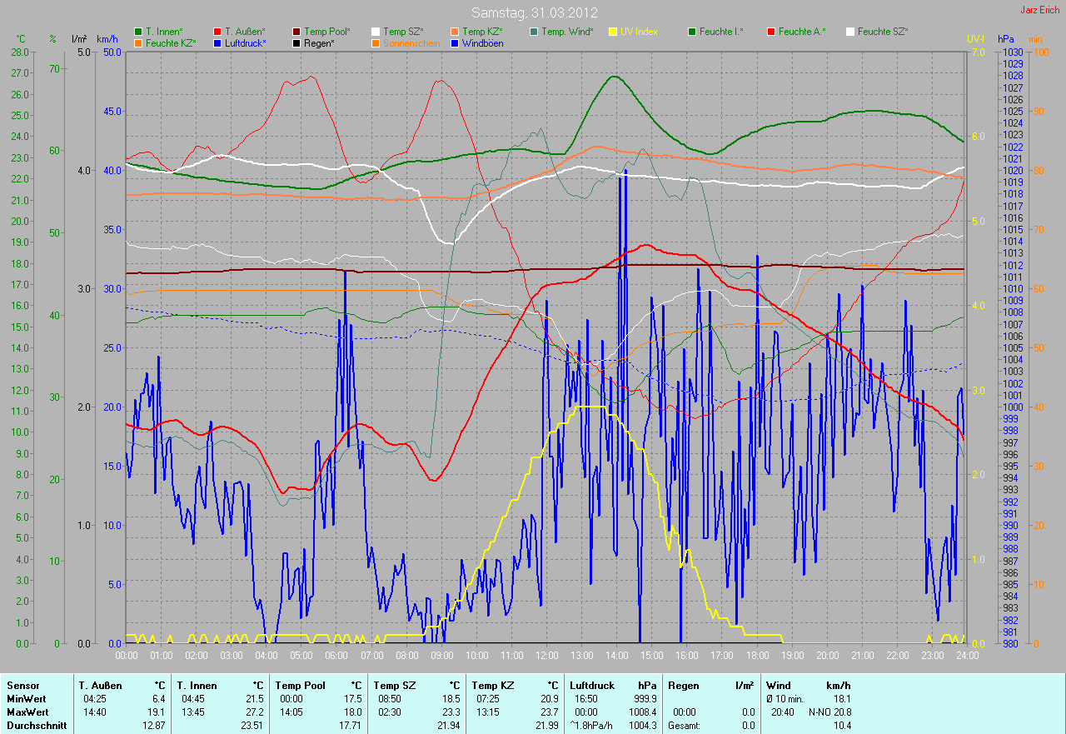Click the green T. Innen legend square
Viewport: 1066px width, 734px height.
(137, 32)
